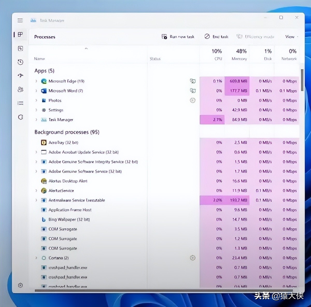Viewport: 311px width, 307px height.
Task: Expand the Microsoft Word process group
Action: (36, 91)
